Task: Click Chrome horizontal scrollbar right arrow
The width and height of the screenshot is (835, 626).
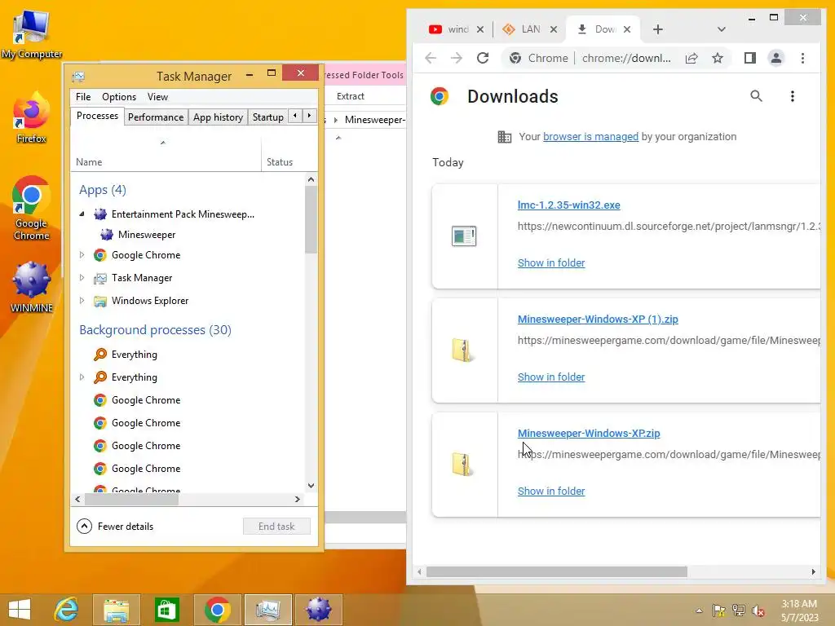Action: [x=813, y=571]
